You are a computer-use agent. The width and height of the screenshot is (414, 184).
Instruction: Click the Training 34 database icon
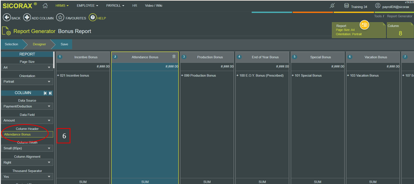point(347,6)
